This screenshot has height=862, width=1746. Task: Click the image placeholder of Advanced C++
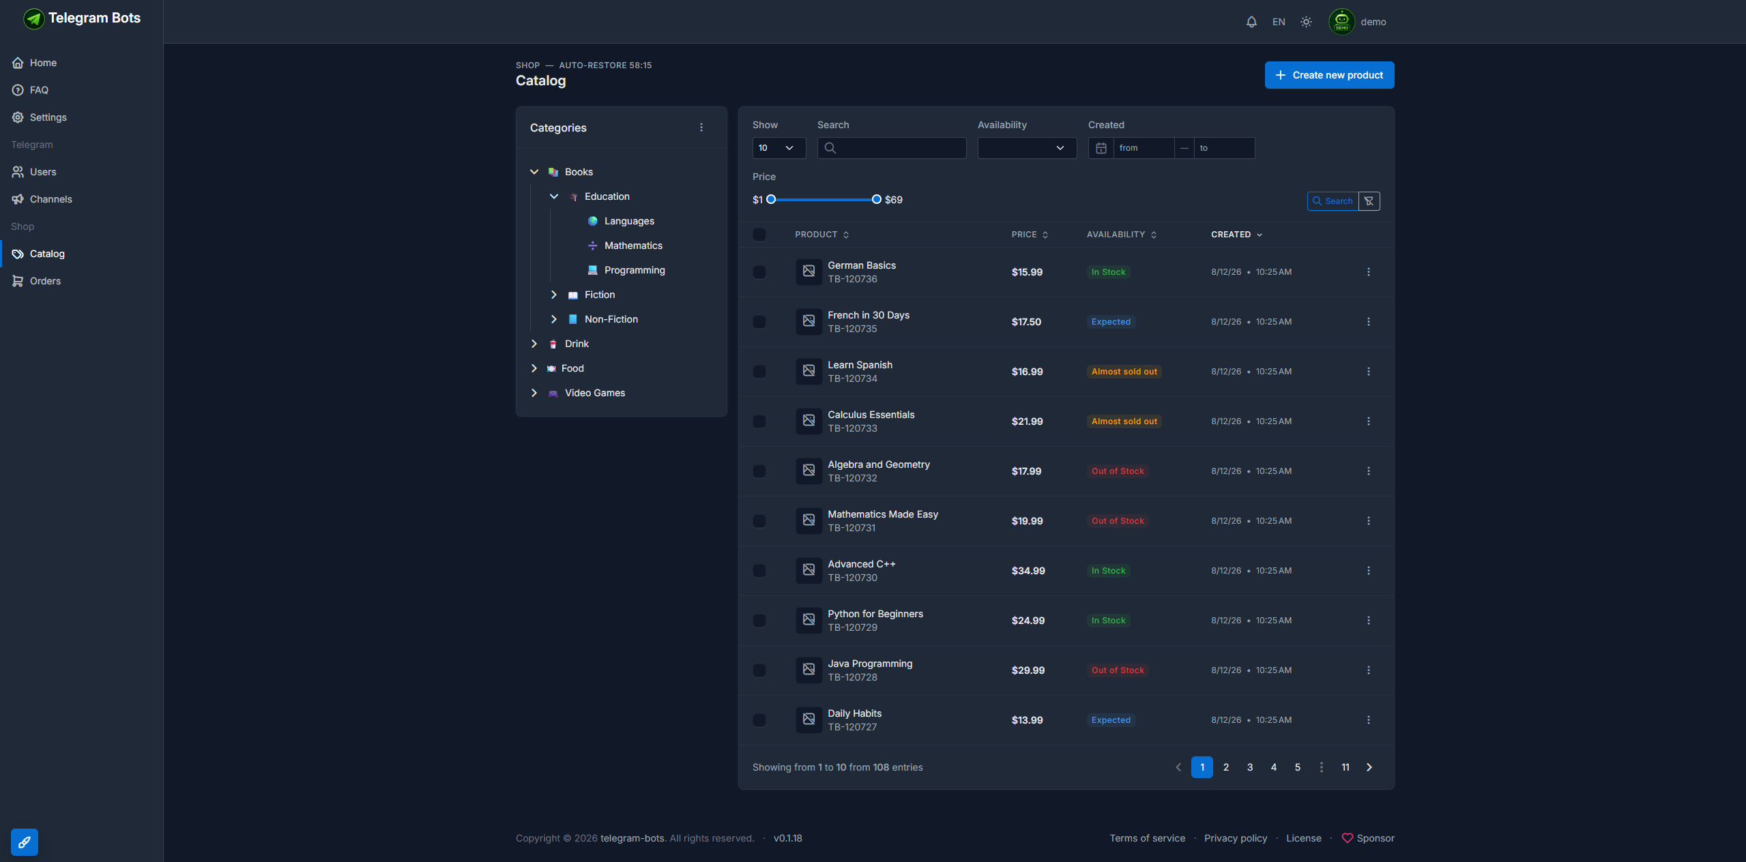[x=809, y=570]
